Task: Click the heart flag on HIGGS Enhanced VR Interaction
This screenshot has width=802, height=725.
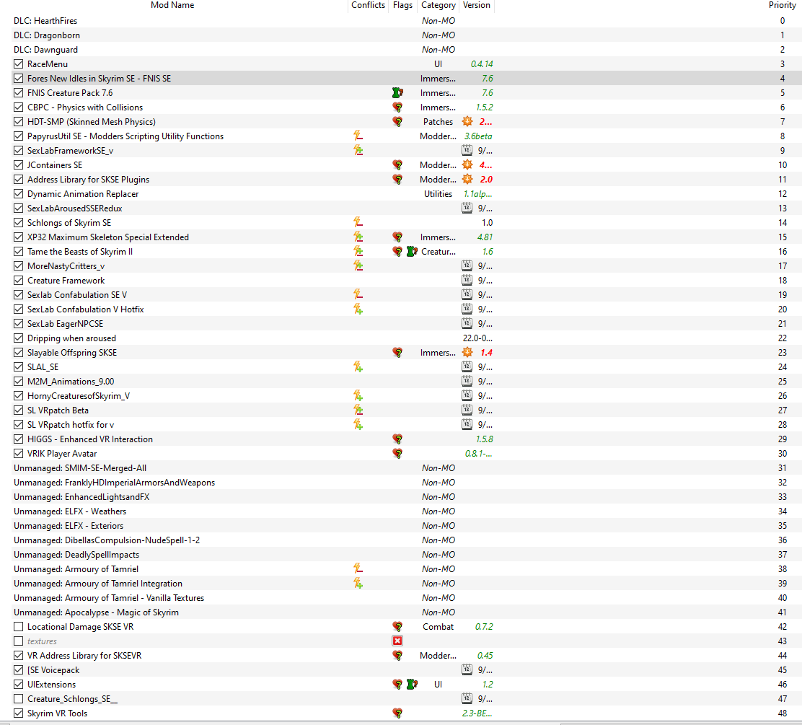Action: coord(397,439)
